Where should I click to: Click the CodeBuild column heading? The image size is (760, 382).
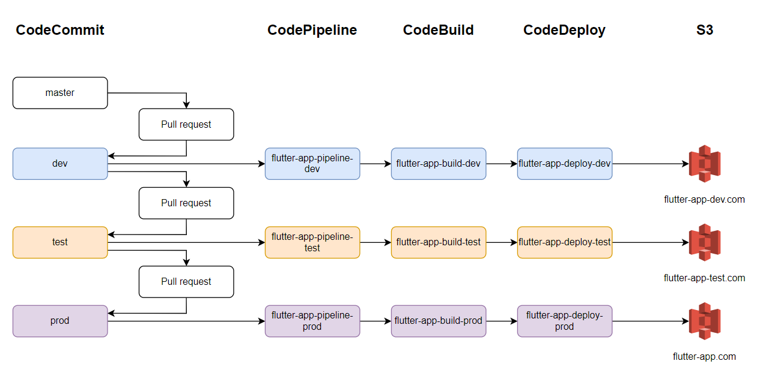pyautogui.click(x=439, y=30)
